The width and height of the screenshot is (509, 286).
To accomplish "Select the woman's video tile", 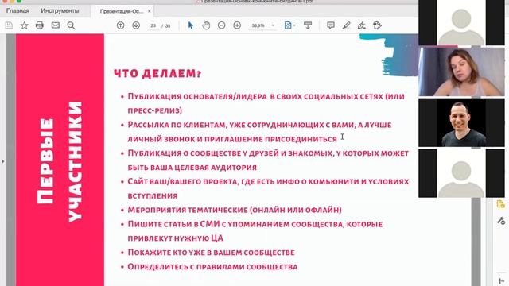I will pos(461,71).
